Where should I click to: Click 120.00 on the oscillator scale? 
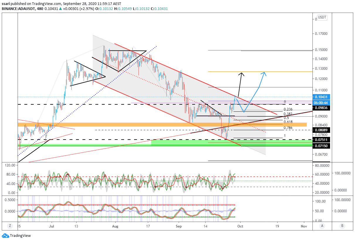pos(10,165)
